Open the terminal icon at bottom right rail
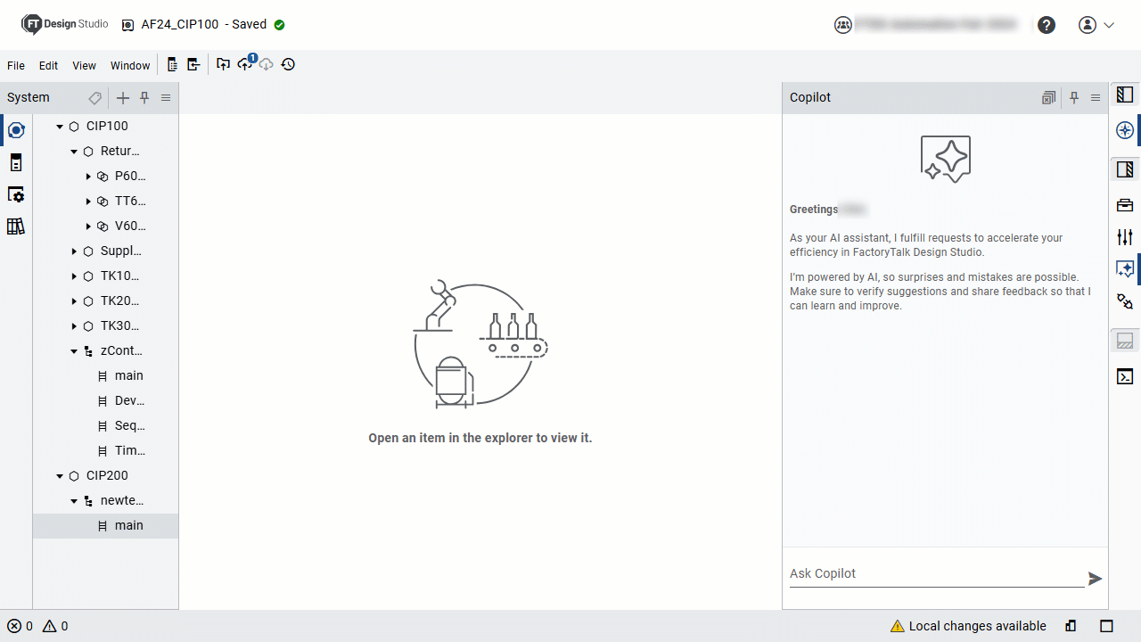This screenshot has width=1141, height=642. tap(1125, 375)
